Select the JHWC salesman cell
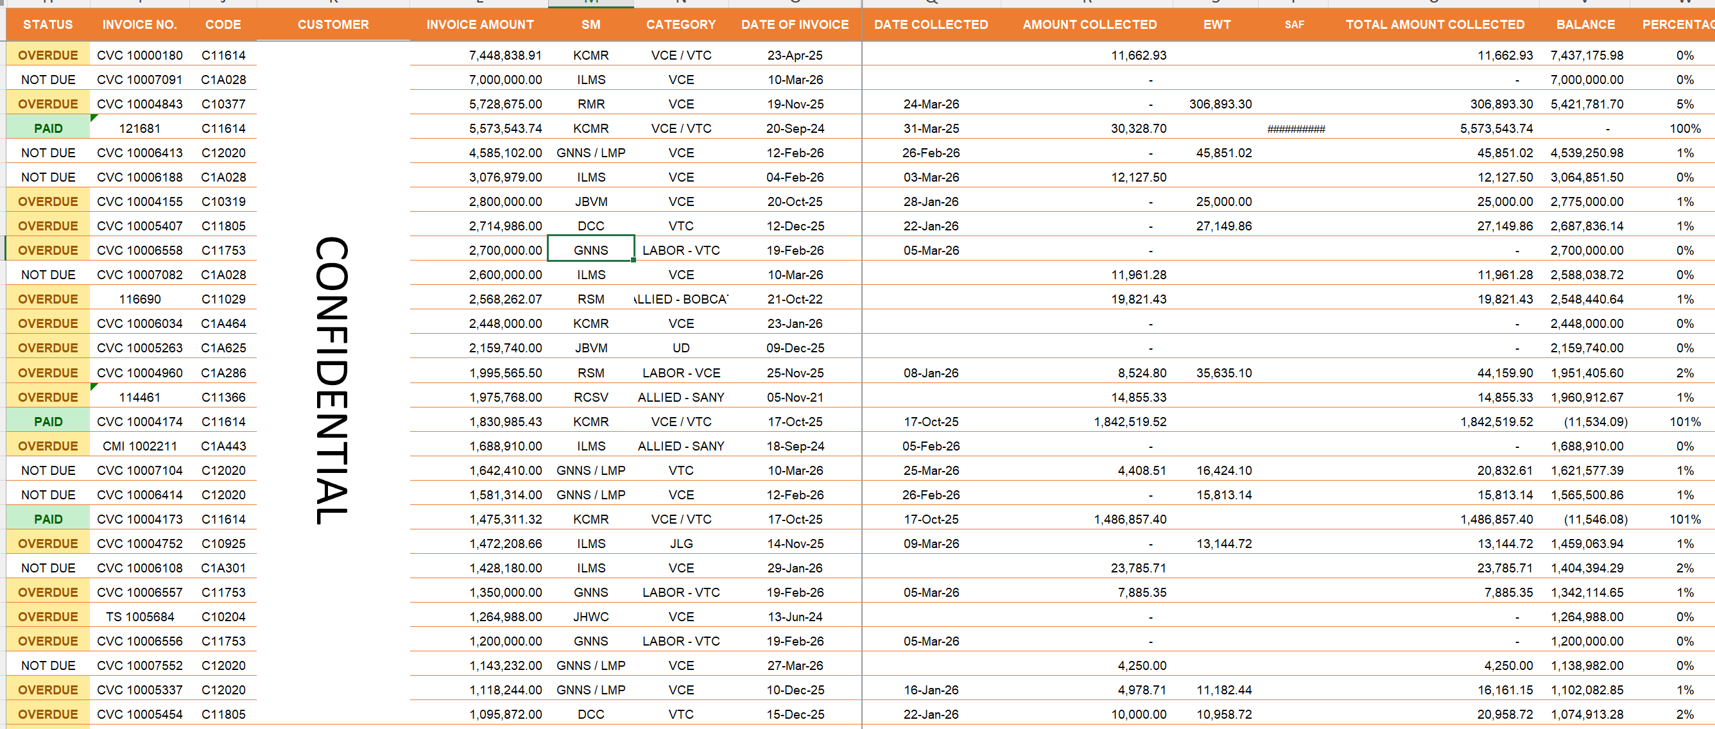 point(590,617)
